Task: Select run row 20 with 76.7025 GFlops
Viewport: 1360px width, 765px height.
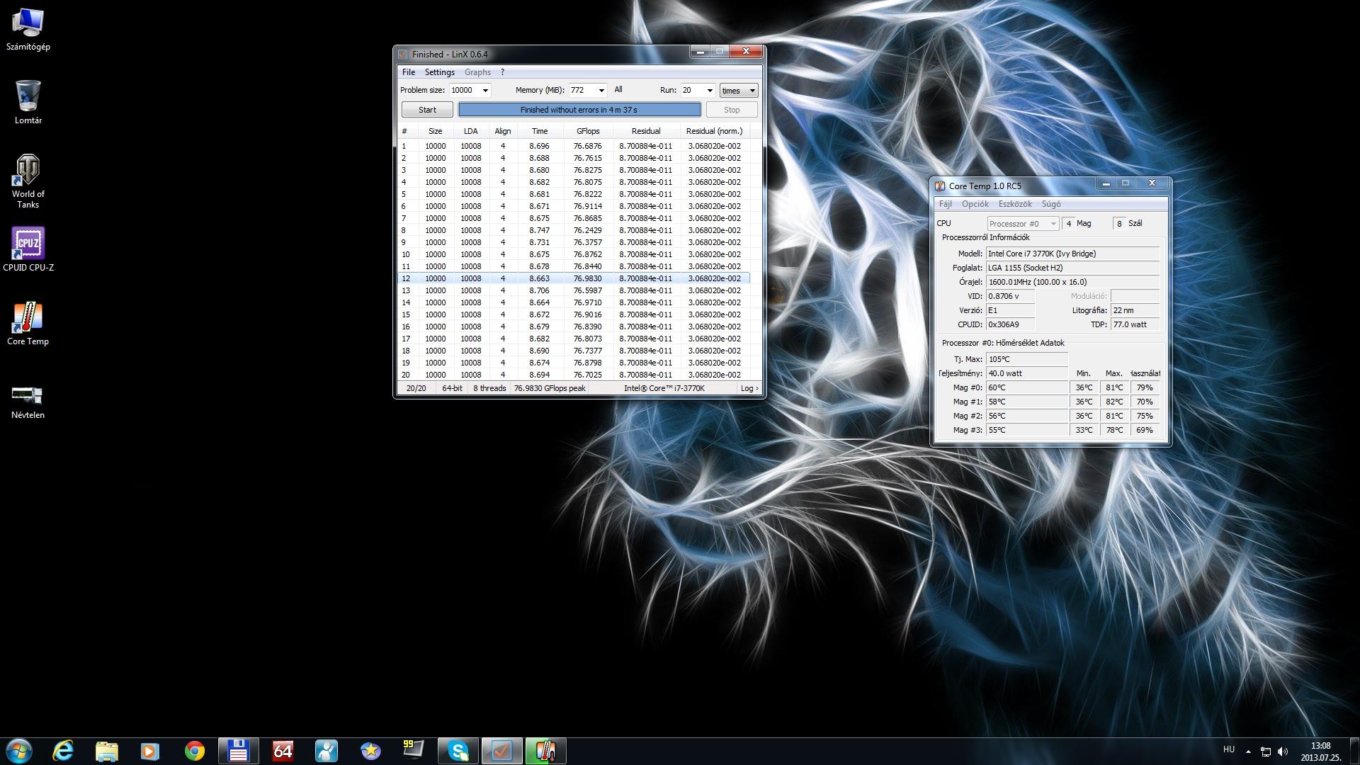Action: 574,375
